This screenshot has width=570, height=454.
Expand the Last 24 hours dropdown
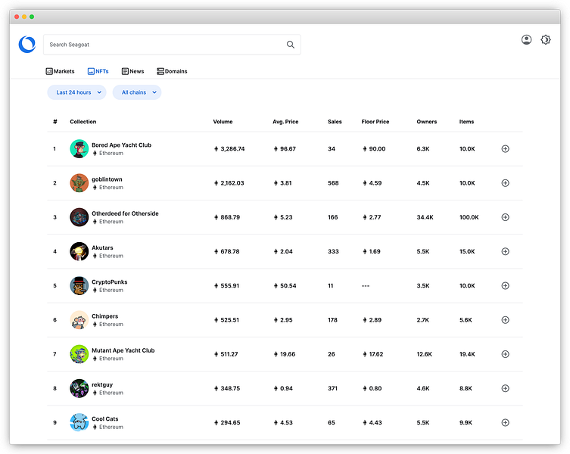point(76,92)
